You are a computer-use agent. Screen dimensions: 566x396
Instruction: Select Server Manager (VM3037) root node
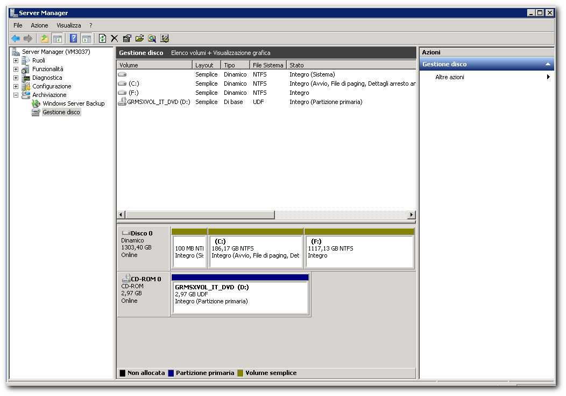tap(56, 52)
